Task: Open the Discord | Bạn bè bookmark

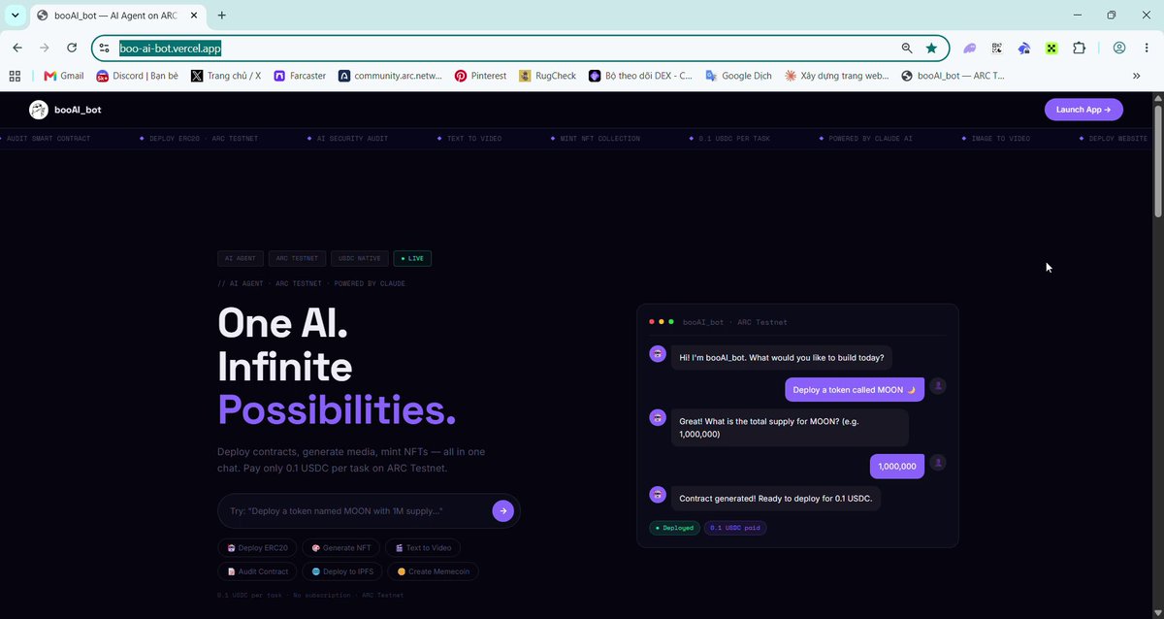Action: tap(137, 76)
